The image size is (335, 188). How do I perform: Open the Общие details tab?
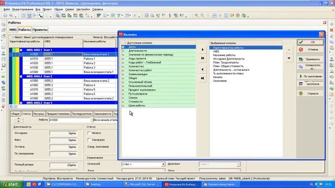point(15,114)
